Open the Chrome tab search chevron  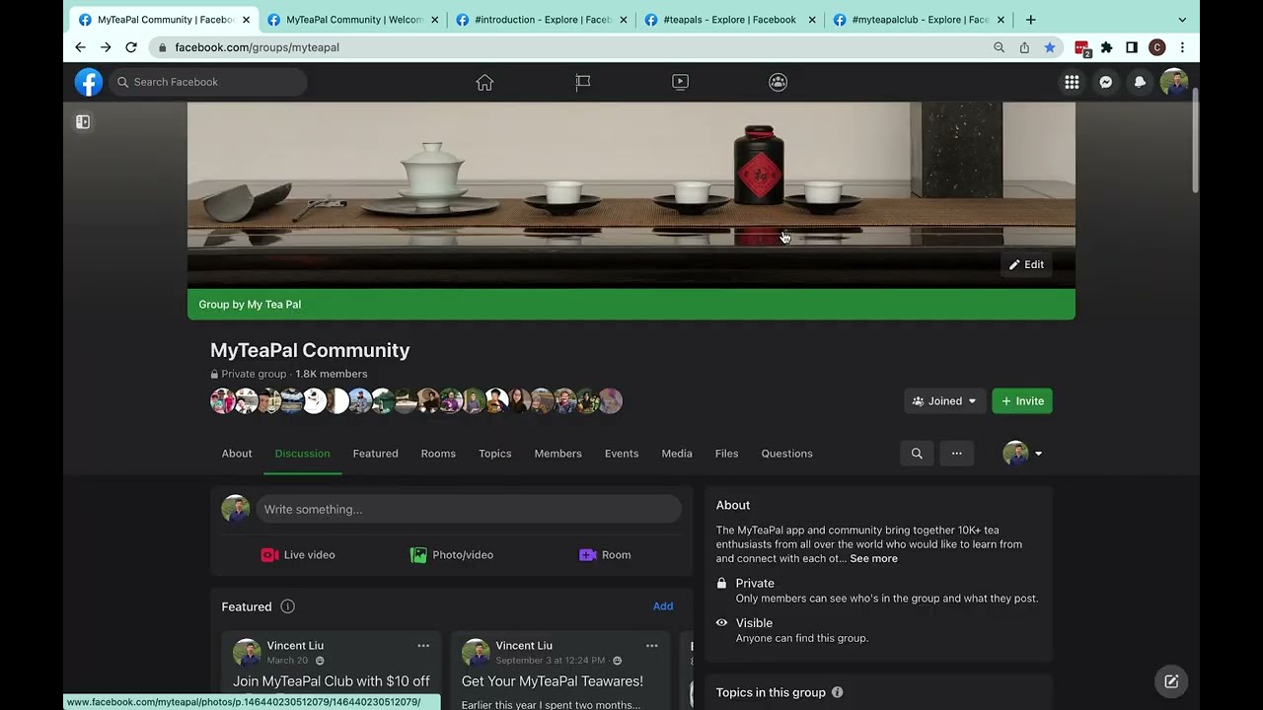pos(1182,20)
